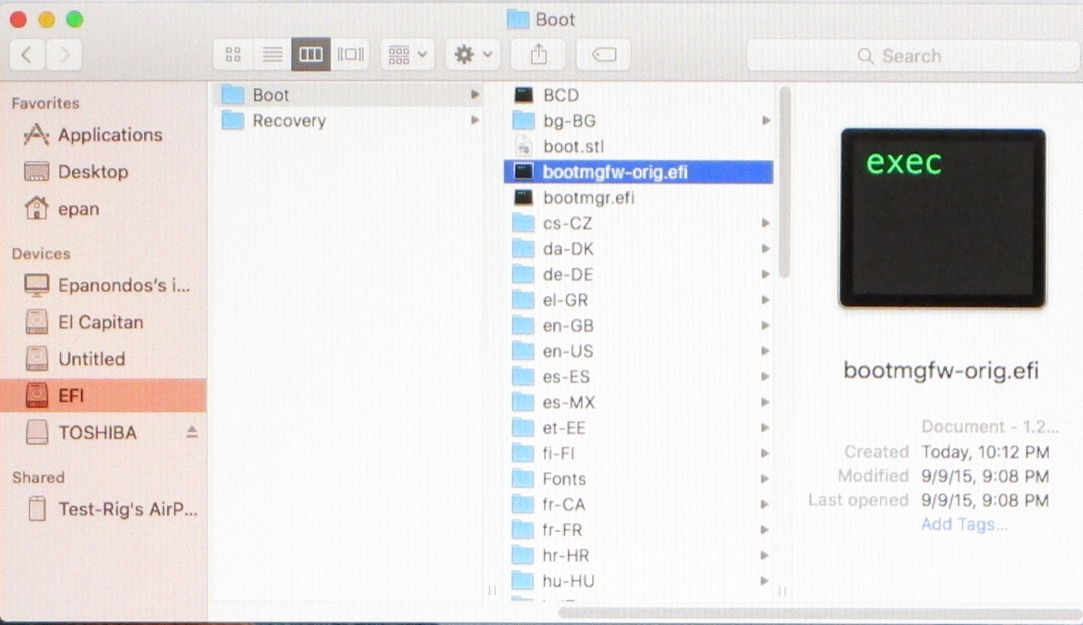Screen dimensions: 1083x625
Task: Select El Capitan in Devices
Action: tap(100, 322)
